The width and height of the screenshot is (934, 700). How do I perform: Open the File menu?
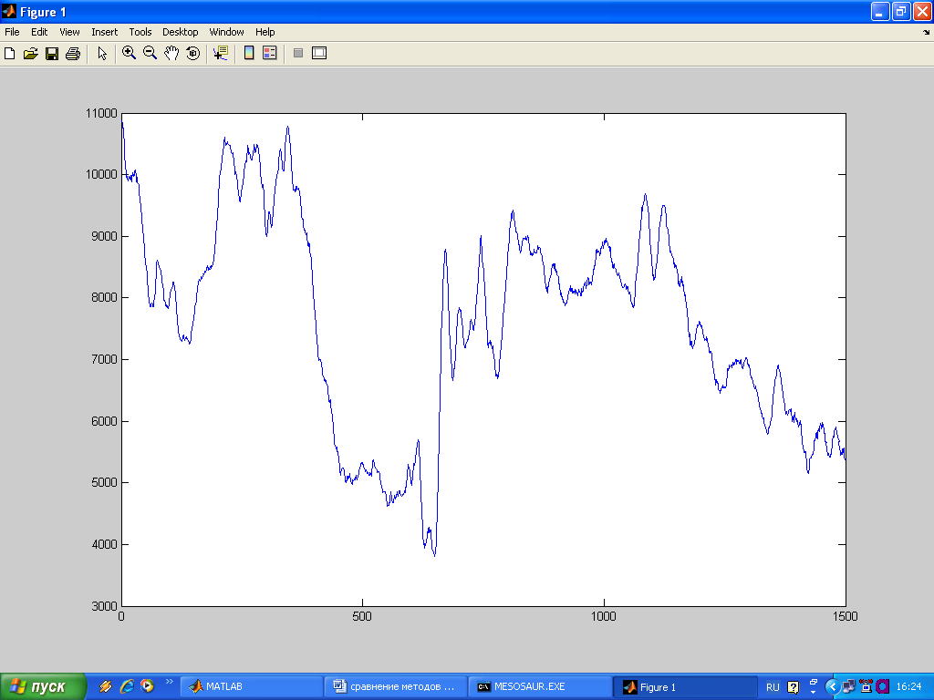point(12,32)
